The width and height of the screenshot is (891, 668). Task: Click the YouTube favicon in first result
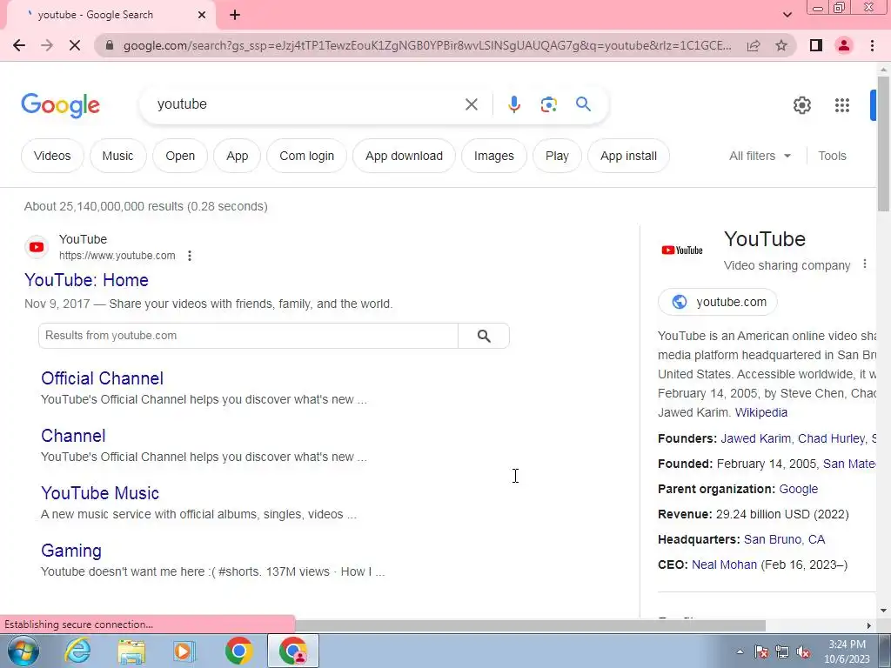[37, 247]
